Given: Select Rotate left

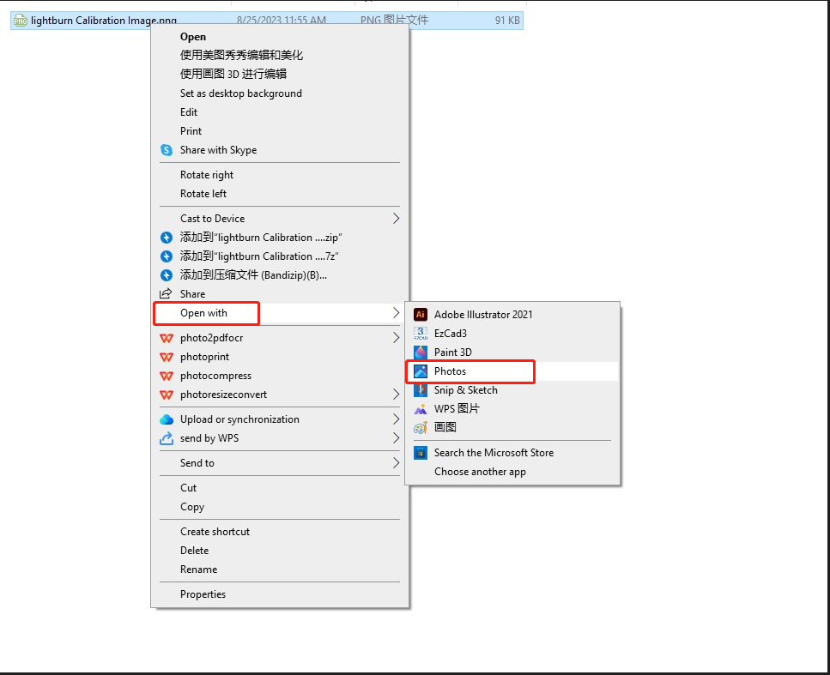Looking at the screenshot, I should (x=280, y=194).
